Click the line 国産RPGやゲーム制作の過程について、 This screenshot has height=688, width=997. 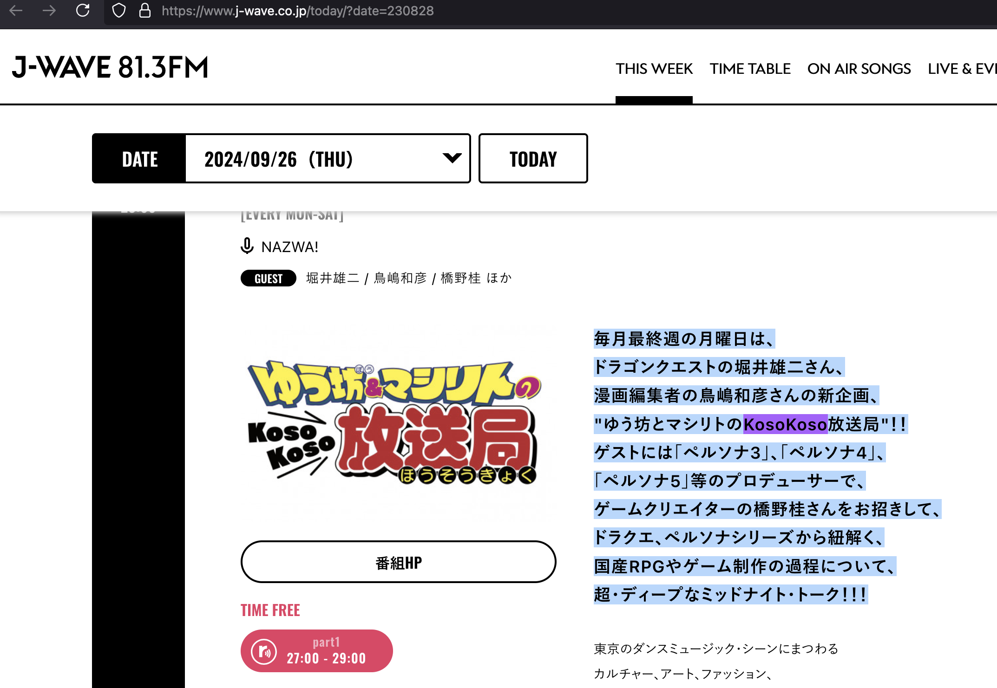point(745,566)
